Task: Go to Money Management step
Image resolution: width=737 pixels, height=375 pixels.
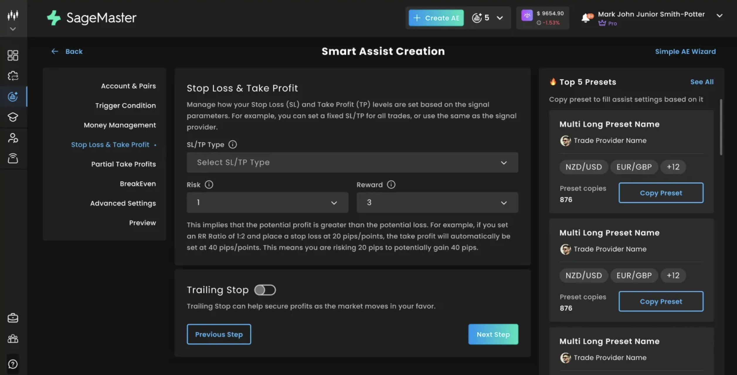Action: [x=120, y=125]
